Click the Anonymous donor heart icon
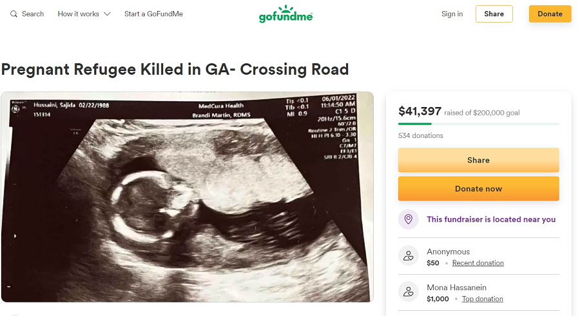This screenshot has height=316, width=580. click(x=408, y=255)
